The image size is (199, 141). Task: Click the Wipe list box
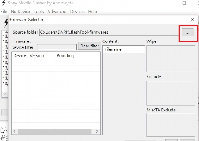[x=171, y=59]
